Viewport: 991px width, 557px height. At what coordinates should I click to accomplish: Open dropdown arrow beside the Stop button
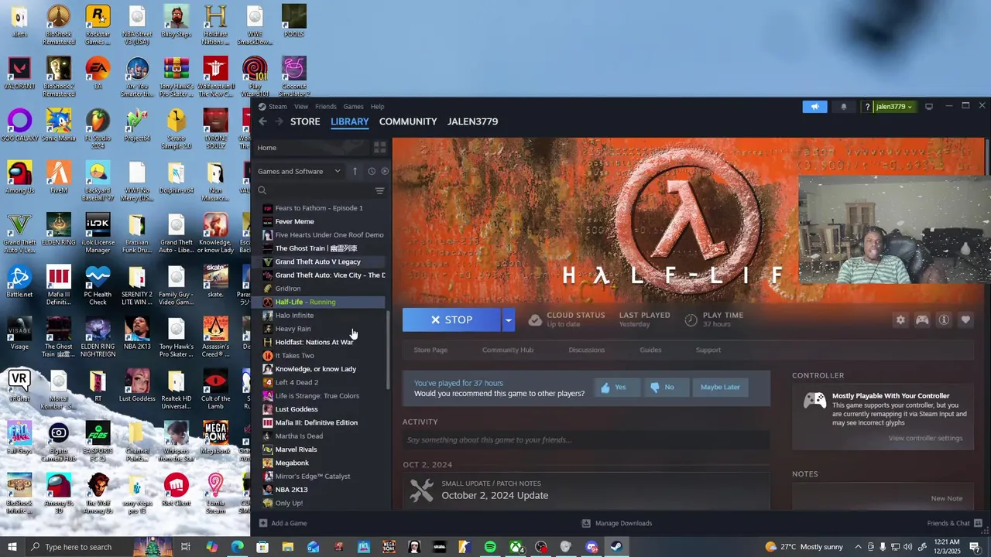tap(509, 320)
